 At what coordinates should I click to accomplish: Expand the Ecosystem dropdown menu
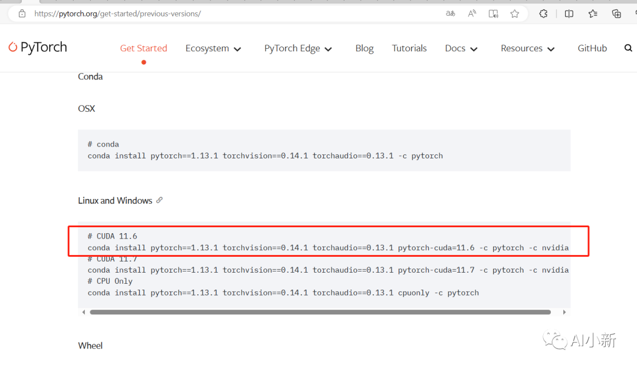click(214, 48)
